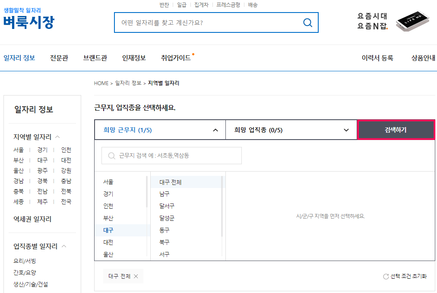Select 서울 in the sidebar region list
This screenshot has height=293, width=437.
tap(19, 150)
